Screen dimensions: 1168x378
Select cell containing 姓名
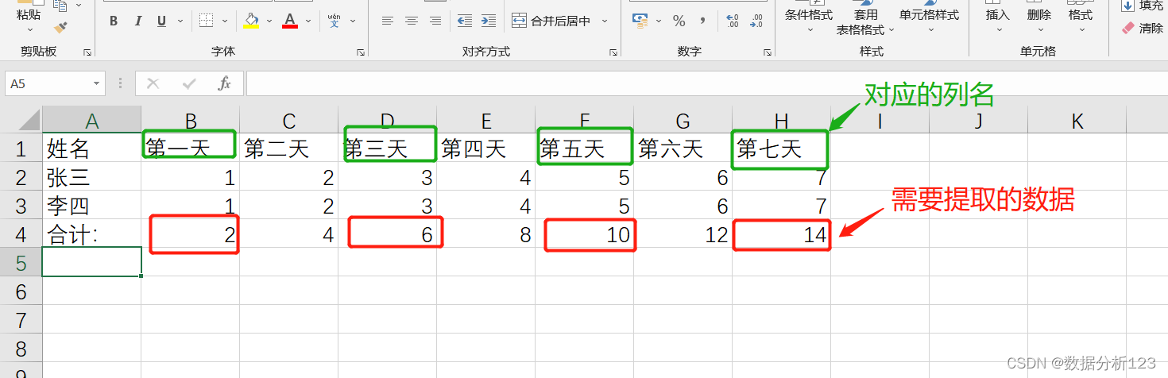91,148
